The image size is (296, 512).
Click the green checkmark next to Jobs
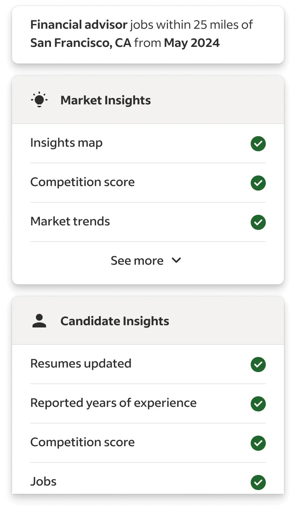click(258, 483)
